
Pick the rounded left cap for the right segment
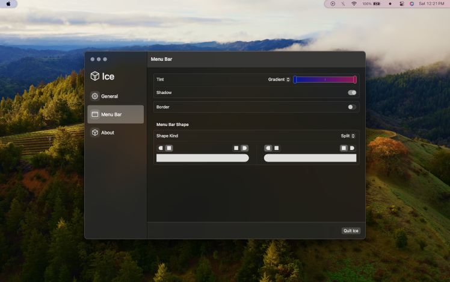tap(268, 148)
